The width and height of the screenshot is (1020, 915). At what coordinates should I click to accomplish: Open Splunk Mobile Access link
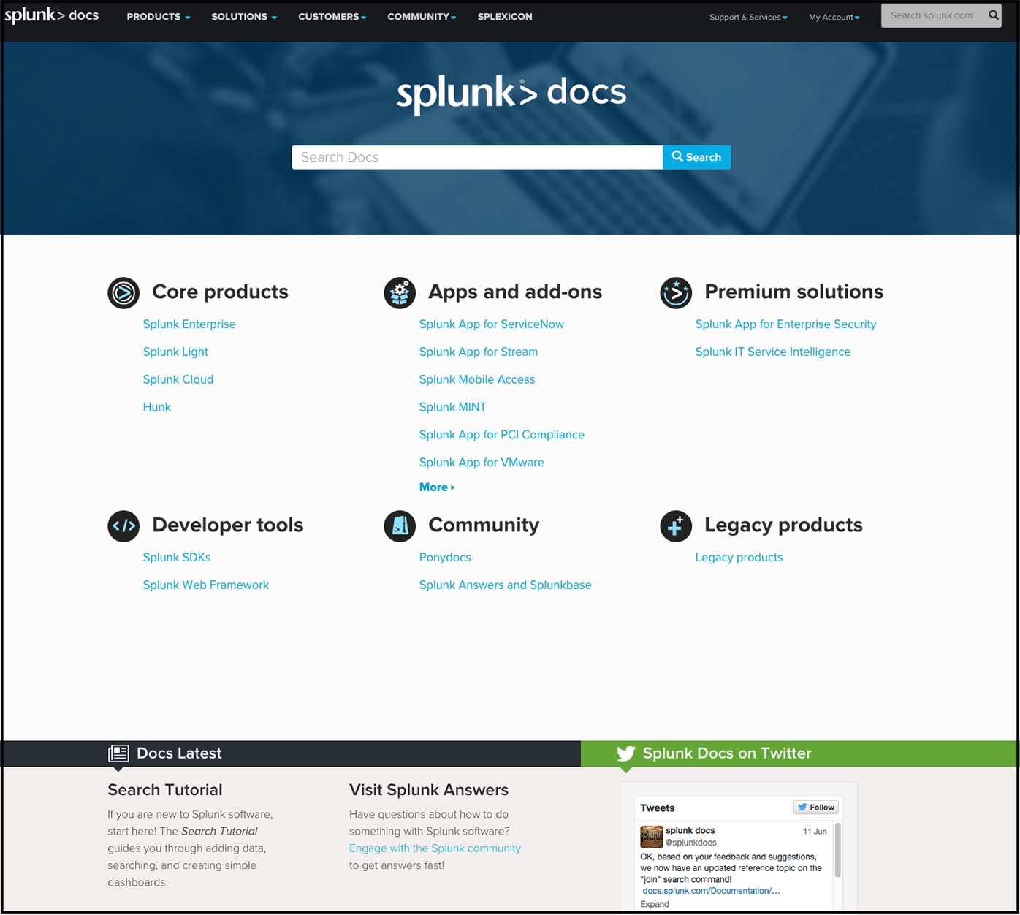(477, 379)
